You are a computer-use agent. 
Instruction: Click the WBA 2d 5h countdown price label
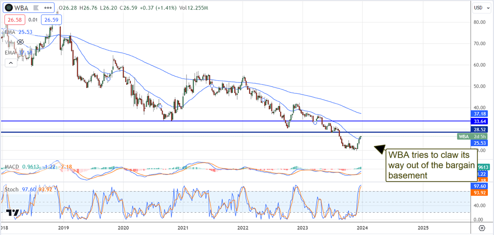[471, 136]
